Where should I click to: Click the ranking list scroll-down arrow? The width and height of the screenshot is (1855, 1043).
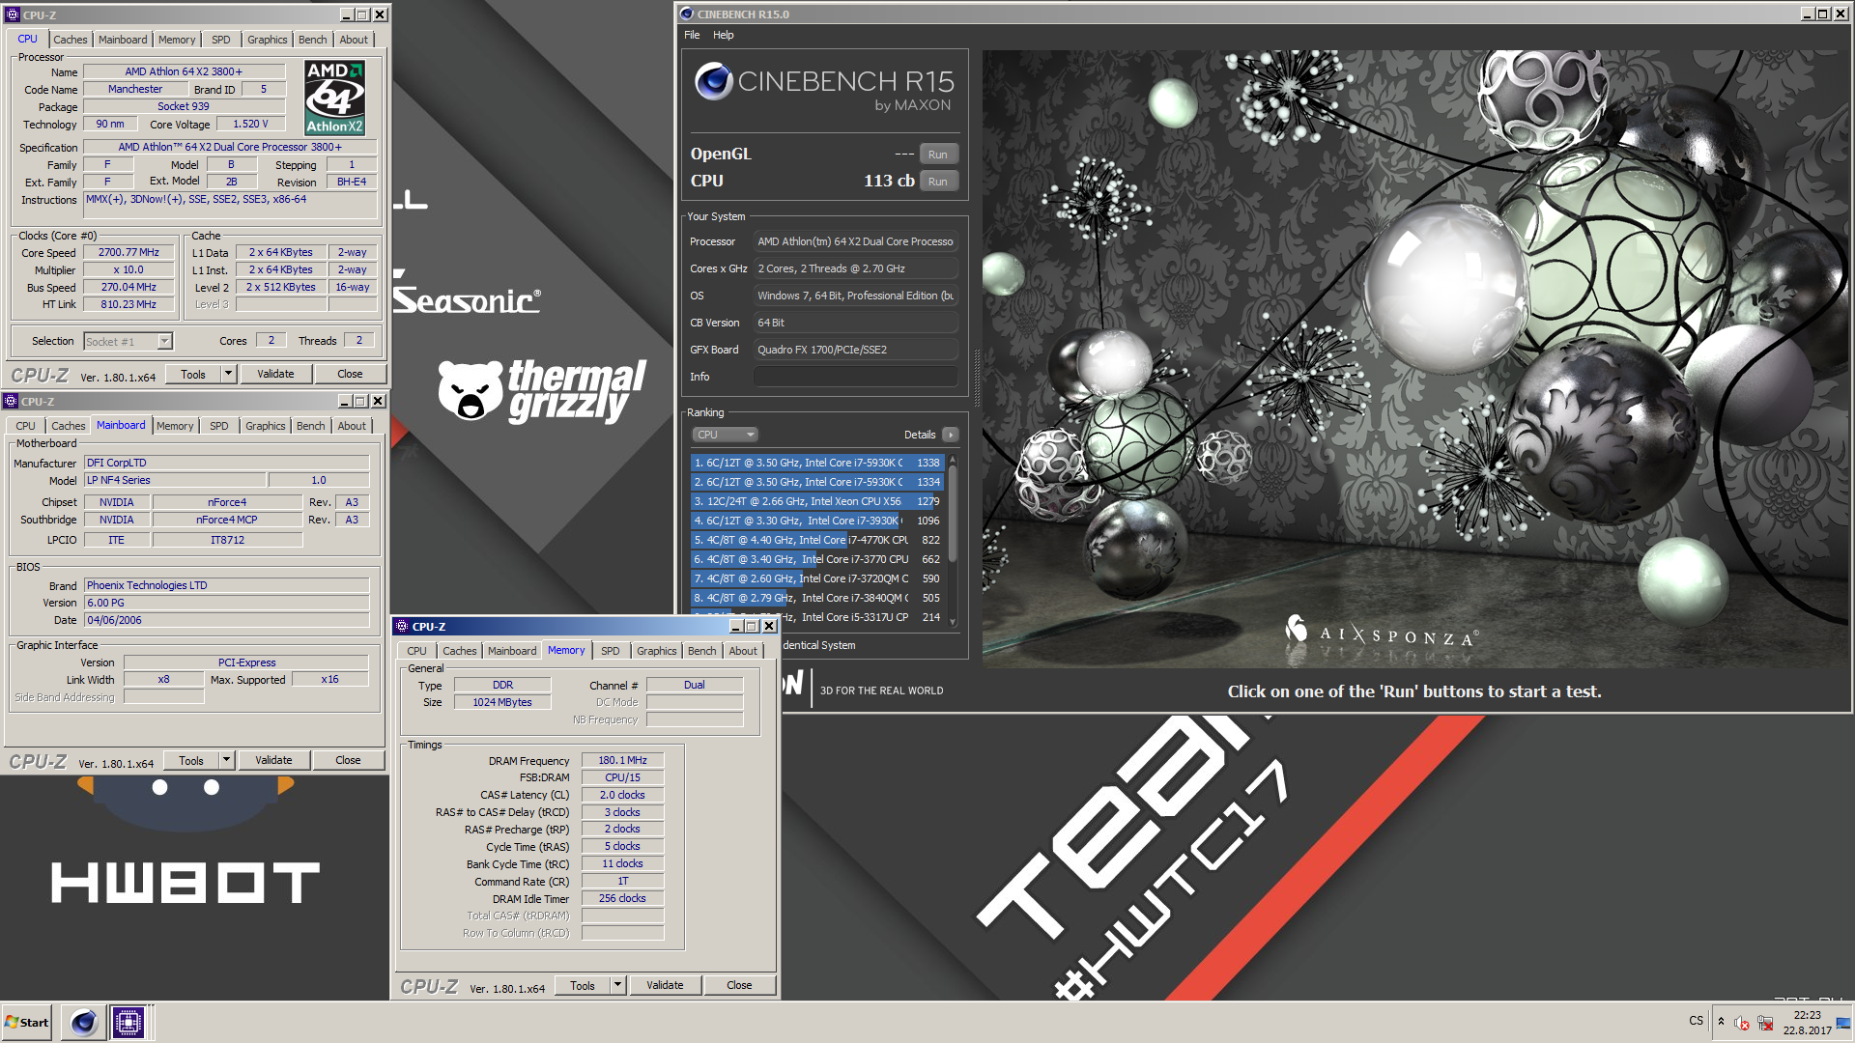click(x=953, y=621)
